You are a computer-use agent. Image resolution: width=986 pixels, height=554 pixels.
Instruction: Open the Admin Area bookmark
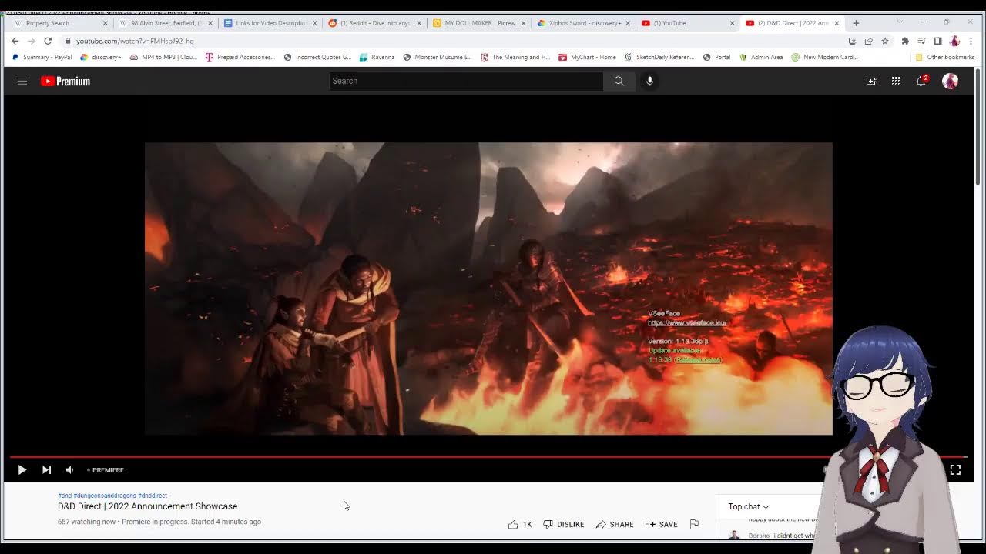[760, 57]
